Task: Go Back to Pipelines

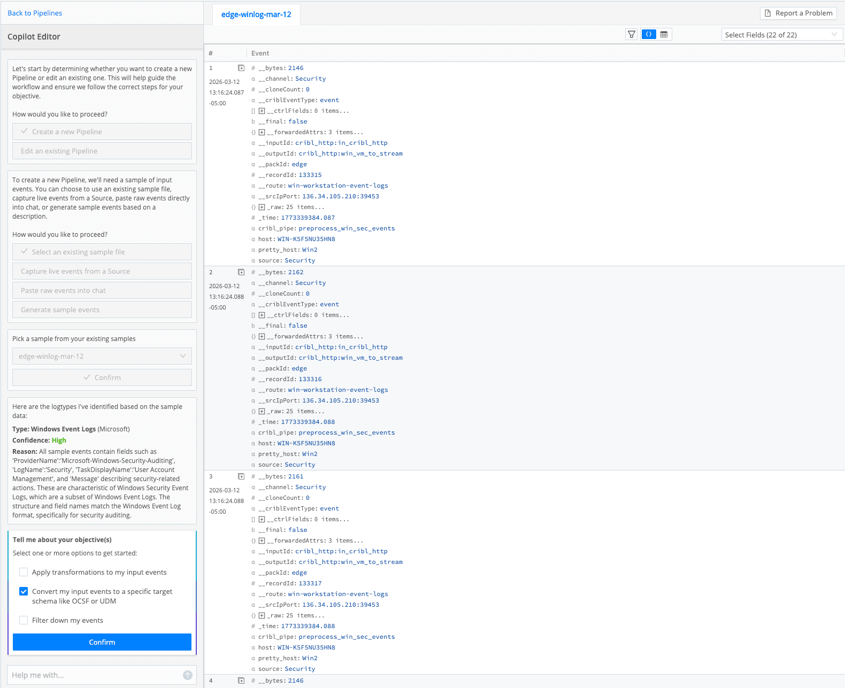Action: click(35, 13)
